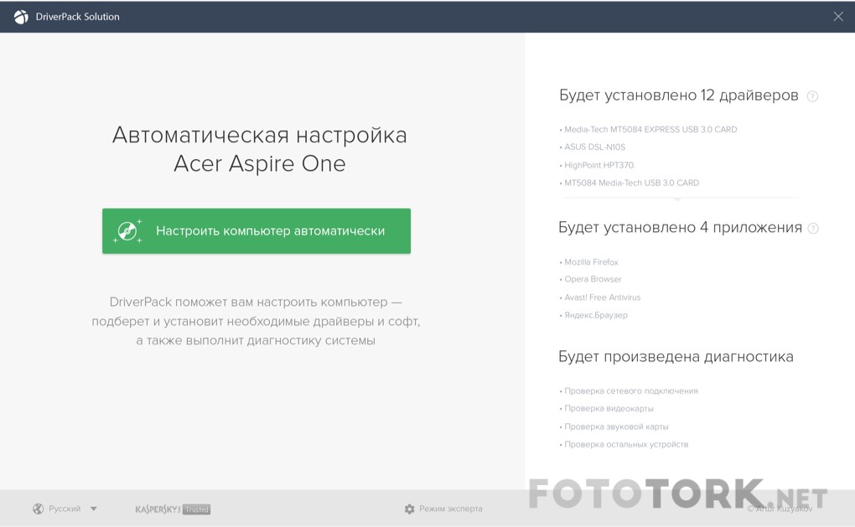Open the Русский language dropdown arrow
This screenshot has width=855, height=527.
94,509
